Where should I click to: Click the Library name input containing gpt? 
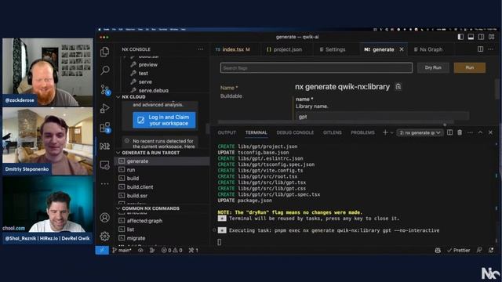pyautogui.click(x=383, y=117)
